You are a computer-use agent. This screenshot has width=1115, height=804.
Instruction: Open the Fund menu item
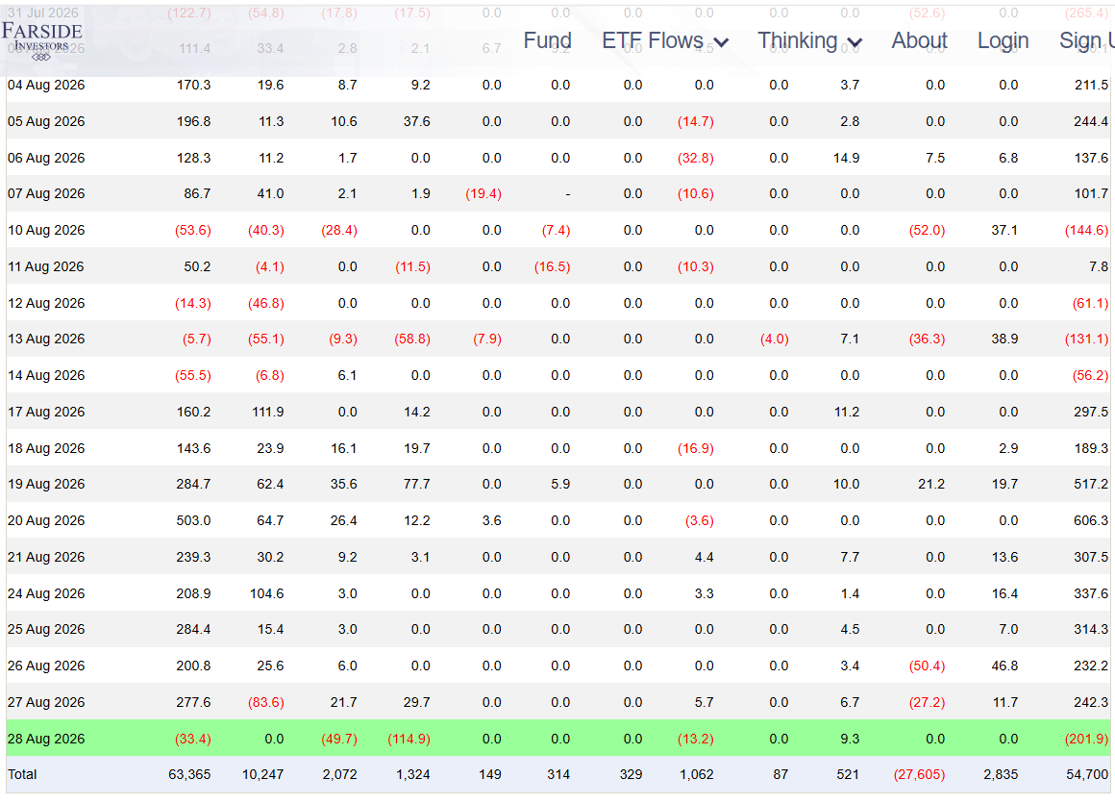pos(547,40)
